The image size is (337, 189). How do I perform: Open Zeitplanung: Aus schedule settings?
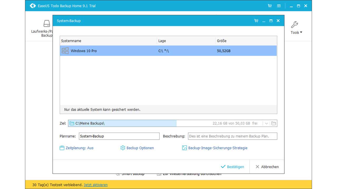tap(77, 148)
